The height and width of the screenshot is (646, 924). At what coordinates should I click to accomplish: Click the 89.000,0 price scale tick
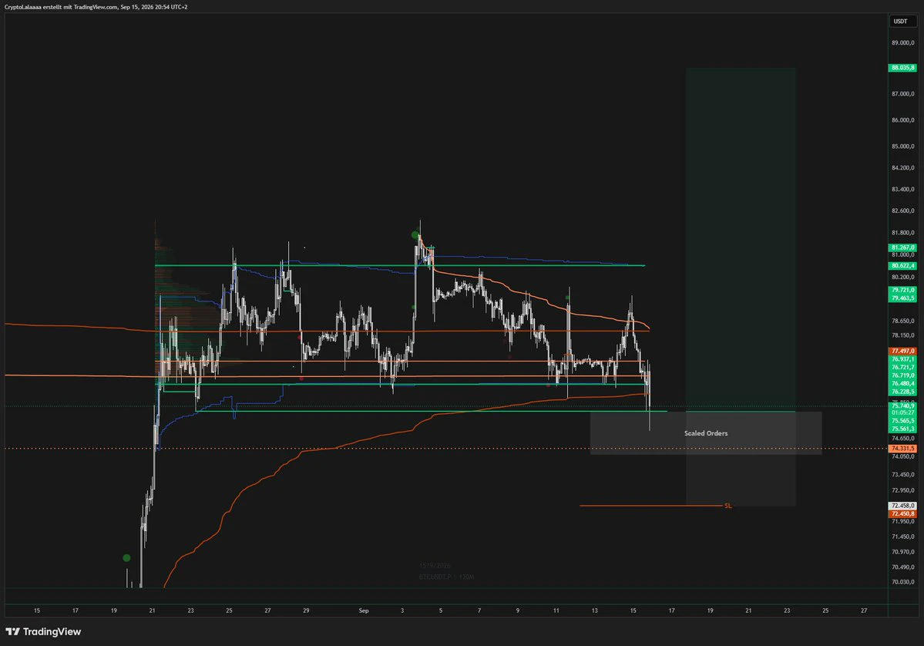point(902,43)
